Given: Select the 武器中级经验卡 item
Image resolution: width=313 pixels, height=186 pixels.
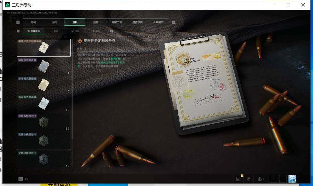Looking at the screenshot, I should 44,141.
